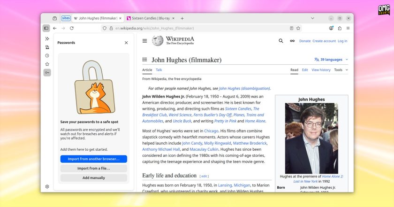This screenshot has width=394, height=207.
Task: Open the History clock sidebar icon
Action: 47,55
